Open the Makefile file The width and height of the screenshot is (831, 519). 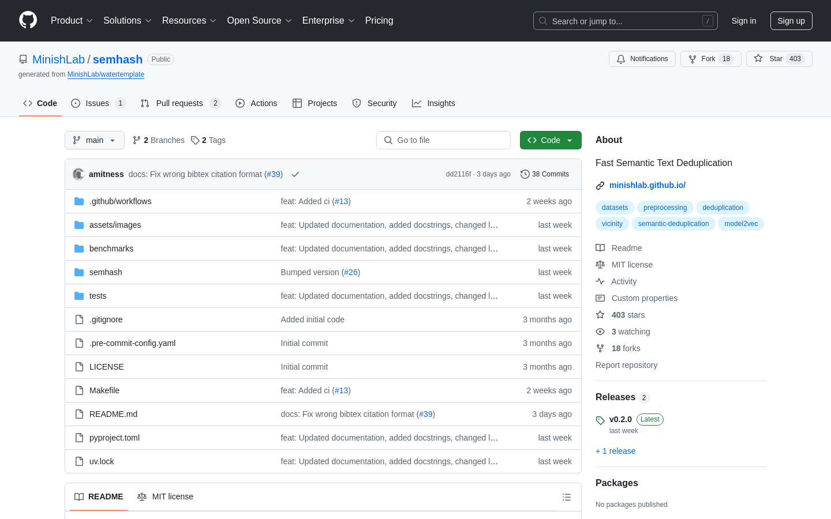point(104,390)
